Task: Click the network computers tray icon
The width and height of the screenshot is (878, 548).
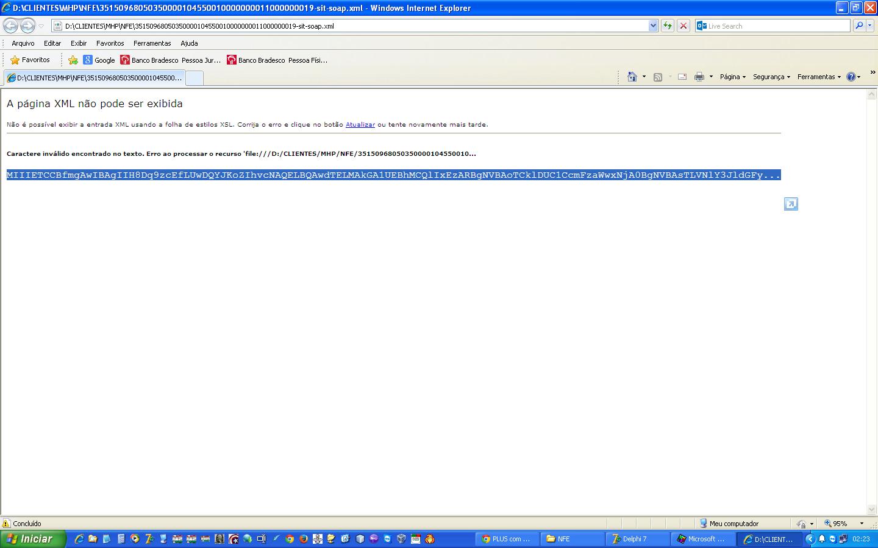Action: coord(843,539)
